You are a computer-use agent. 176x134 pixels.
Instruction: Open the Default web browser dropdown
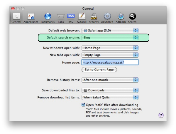(x=110, y=31)
